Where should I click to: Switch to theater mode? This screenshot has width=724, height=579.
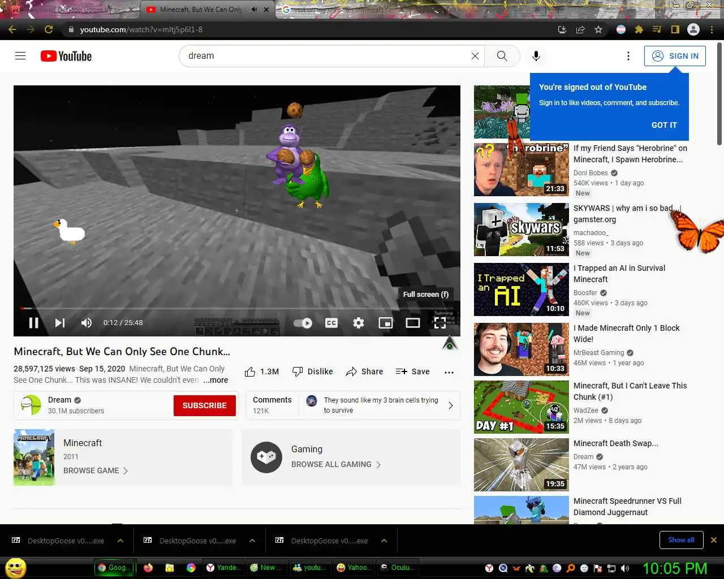point(413,323)
